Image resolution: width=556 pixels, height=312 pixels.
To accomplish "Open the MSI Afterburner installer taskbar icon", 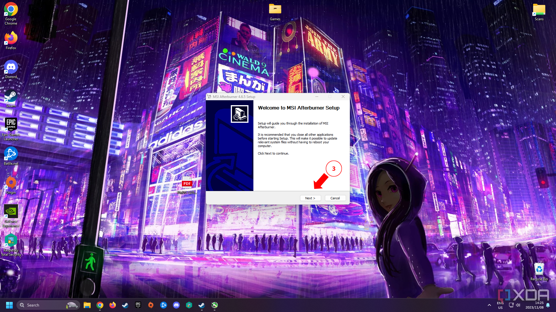I will click(x=215, y=305).
